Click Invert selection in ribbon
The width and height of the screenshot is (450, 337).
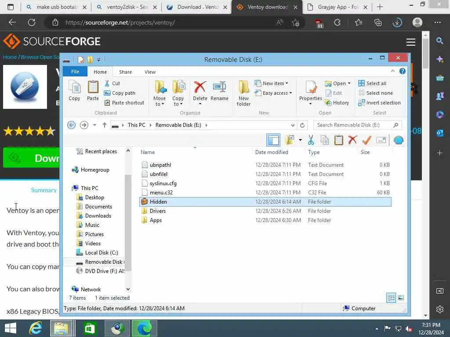tap(379, 103)
